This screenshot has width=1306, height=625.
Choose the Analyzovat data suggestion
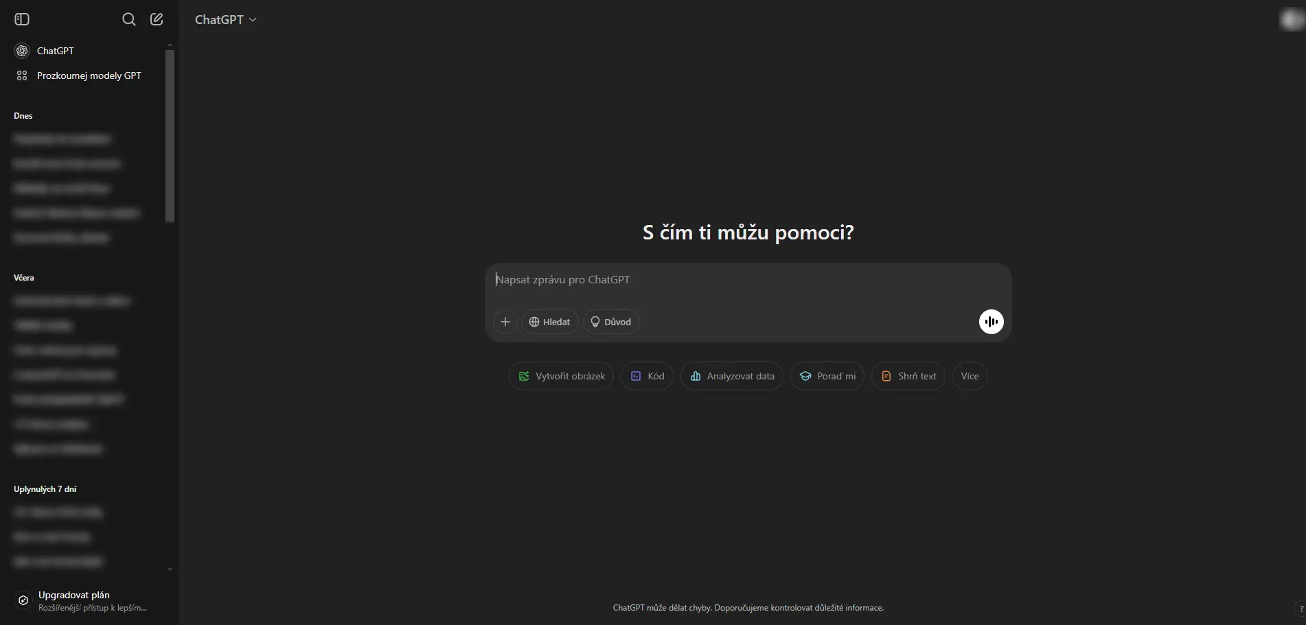(x=732, y=376)
